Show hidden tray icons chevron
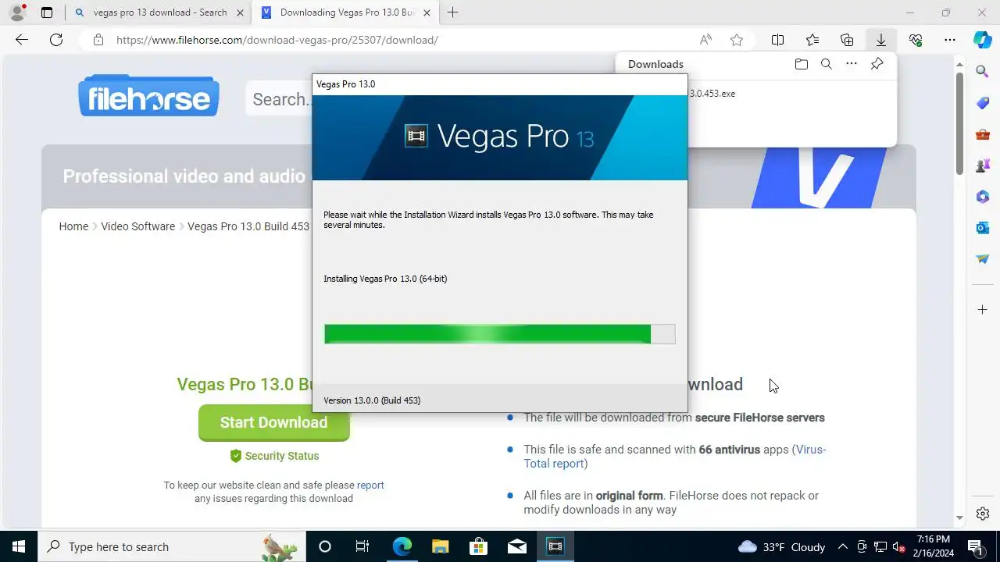The height and width of the screenshot is (562, 1000). click(842, 546)
